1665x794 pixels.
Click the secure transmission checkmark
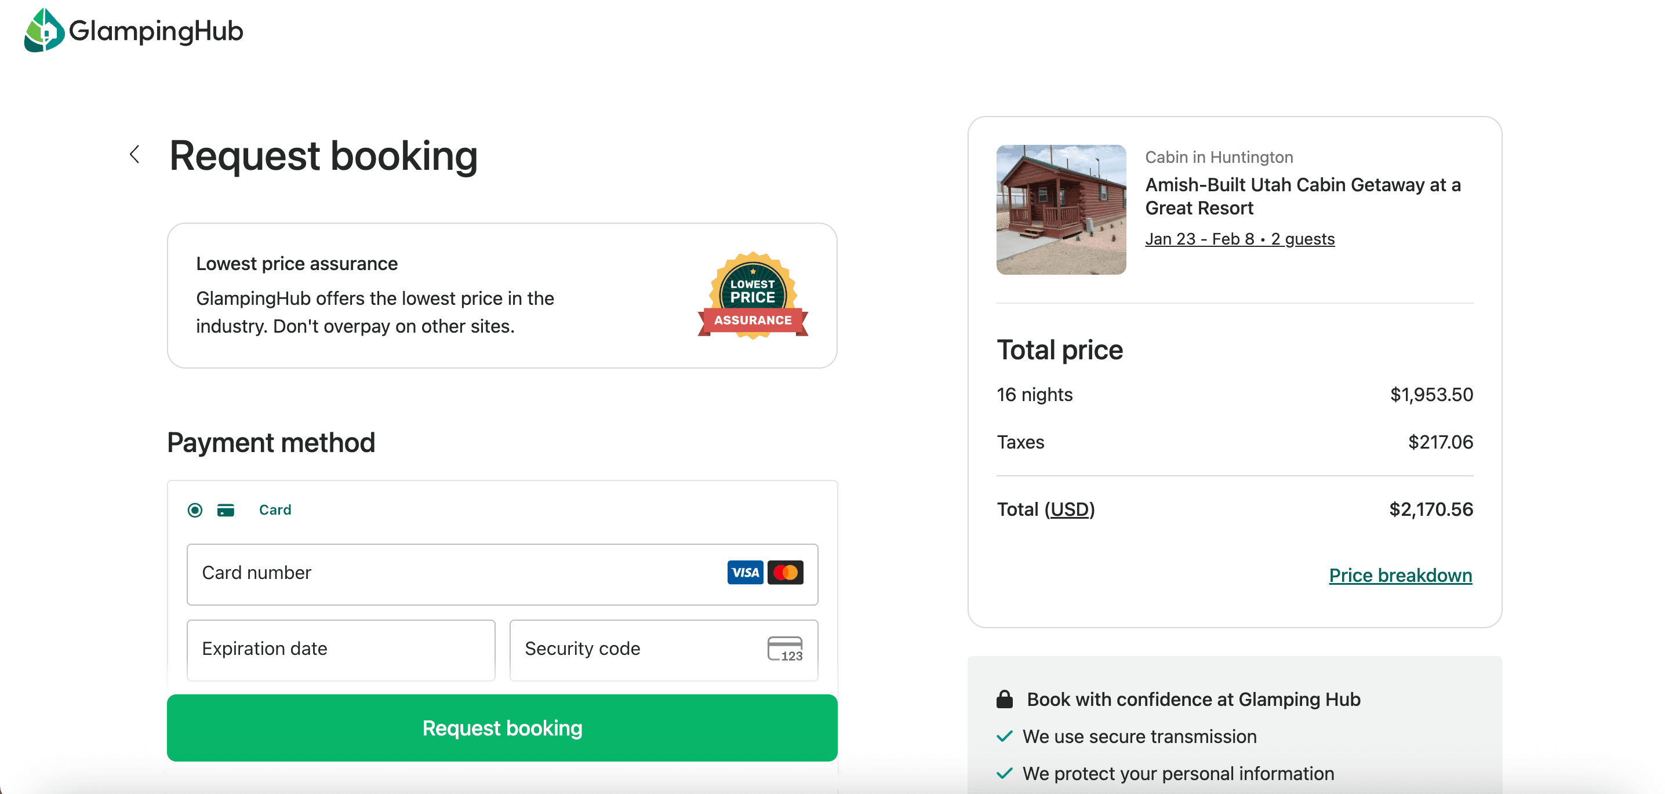pyautogui.click(x=1005, y=737)
